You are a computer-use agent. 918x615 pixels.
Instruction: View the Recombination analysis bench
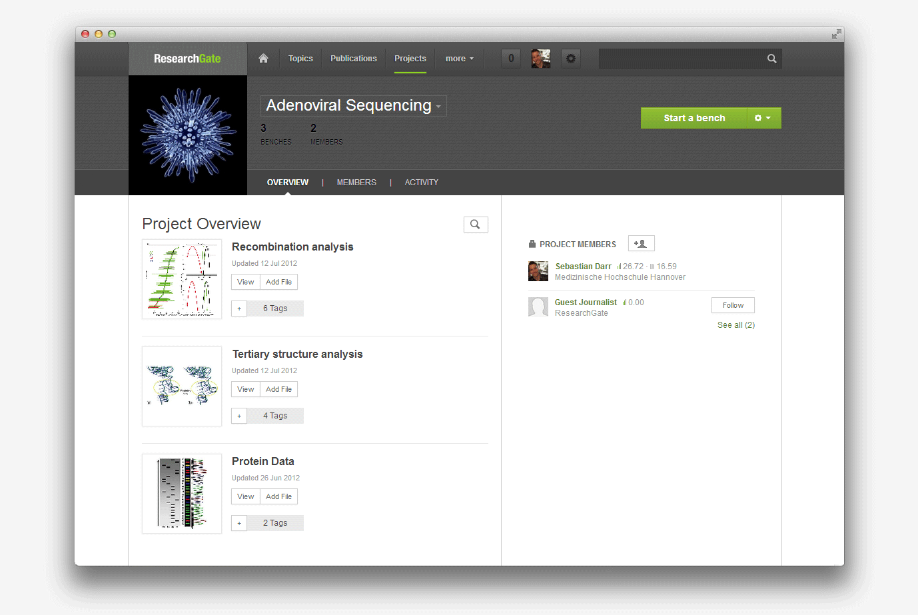[x=246, y=282]
